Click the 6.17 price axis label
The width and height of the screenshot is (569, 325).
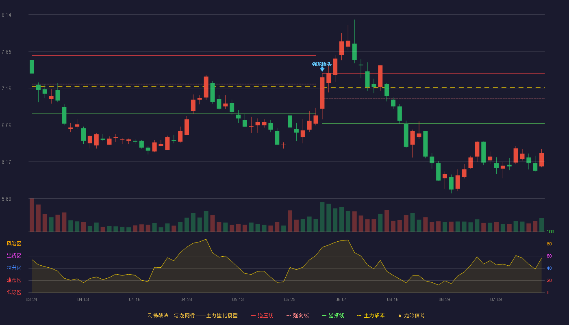[7, 162]
